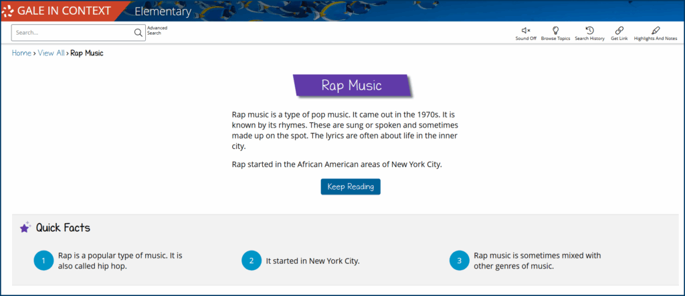Viewport: 685px width, 296px height.
Task: Toggle the Sound Off speaker icon
Action: click(526, 30)
